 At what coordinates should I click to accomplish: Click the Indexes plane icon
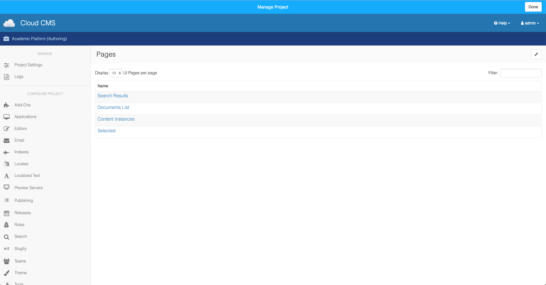(7, 152)
